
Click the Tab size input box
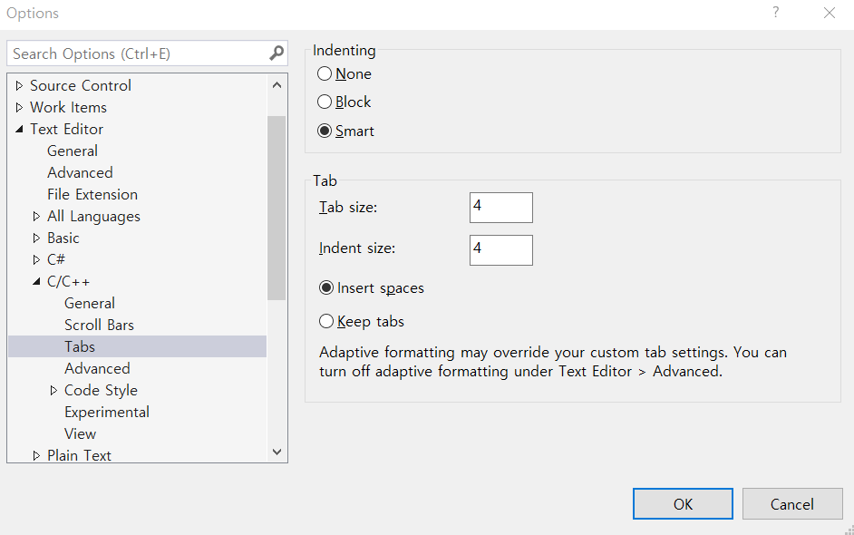[x=501, y=208]
